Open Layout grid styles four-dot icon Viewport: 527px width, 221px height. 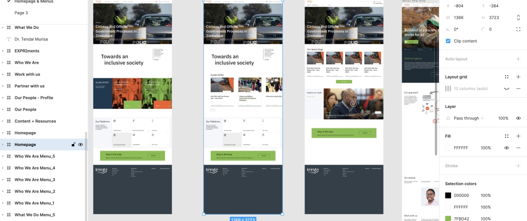pyautogui.click(x=506, y=77)
